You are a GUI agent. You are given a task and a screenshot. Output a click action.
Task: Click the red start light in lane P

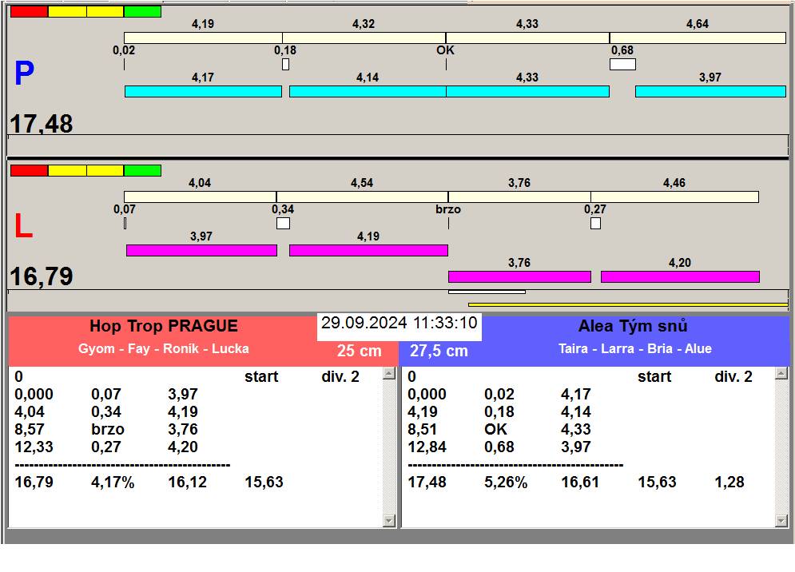(29, 12)
